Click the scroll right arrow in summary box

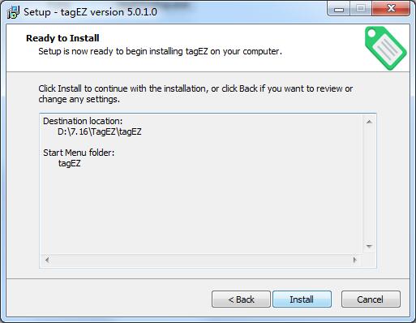pos(355,260)
